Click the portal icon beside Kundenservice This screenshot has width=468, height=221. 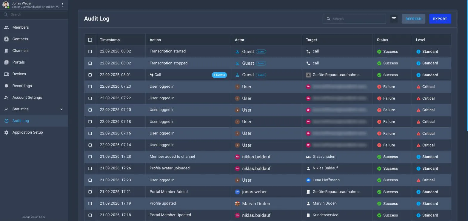click(x=308, y=215)
